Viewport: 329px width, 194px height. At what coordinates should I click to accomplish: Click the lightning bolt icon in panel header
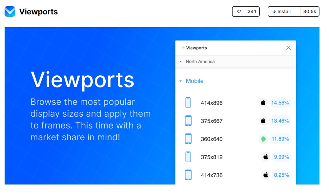[183, 48]
